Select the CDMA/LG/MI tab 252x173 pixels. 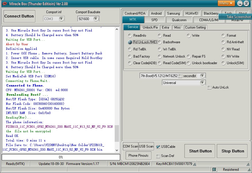coord(209,20)
